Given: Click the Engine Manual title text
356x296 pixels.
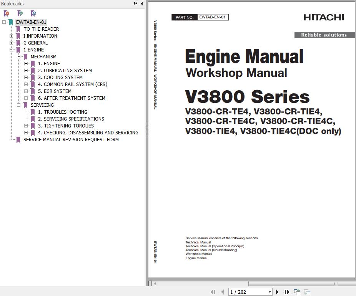Looking at the screenshot, I should click(x=244, y=56).
